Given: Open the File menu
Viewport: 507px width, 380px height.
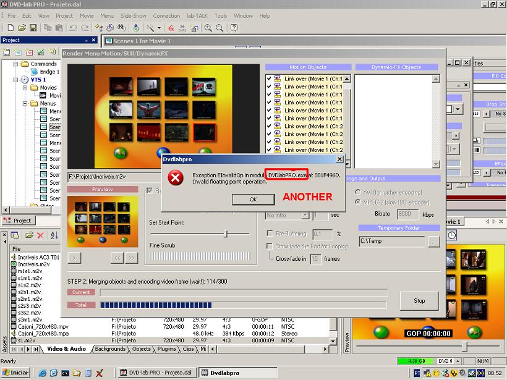Looking at the screenshot, I should coord(11,16).
